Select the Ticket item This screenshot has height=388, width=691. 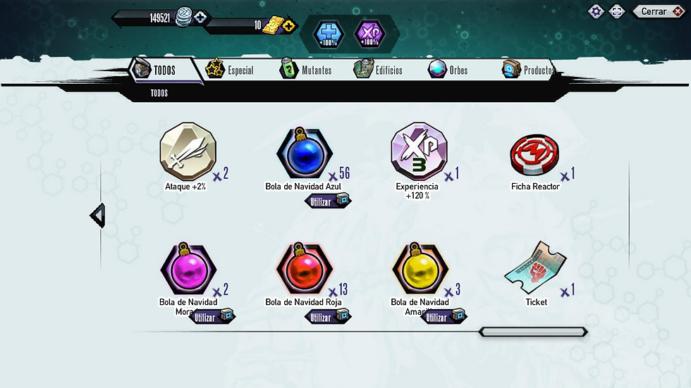(535, 268)
